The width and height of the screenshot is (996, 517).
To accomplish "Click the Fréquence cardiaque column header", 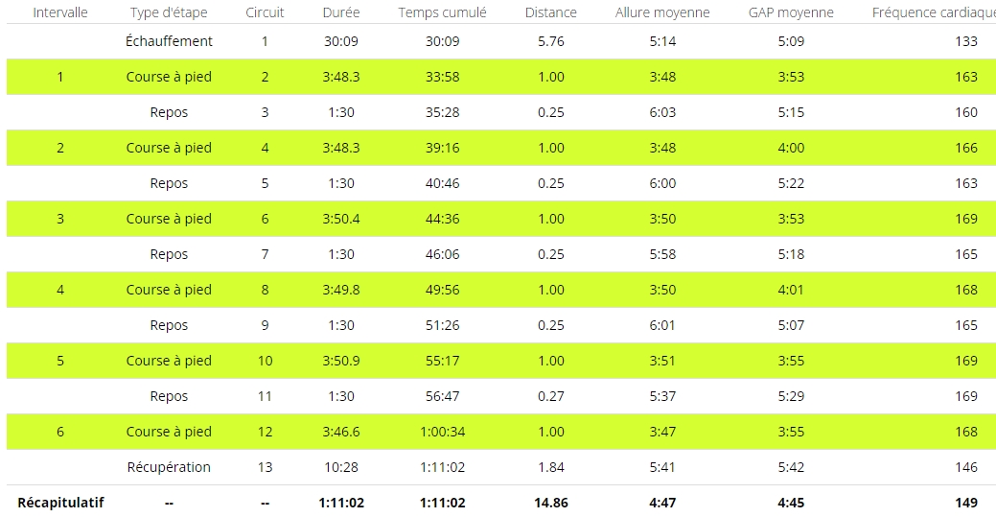I will [932, 12].
